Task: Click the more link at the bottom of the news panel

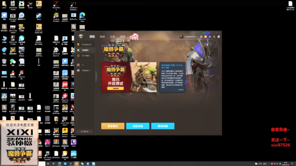Action: tap(181, 90)
